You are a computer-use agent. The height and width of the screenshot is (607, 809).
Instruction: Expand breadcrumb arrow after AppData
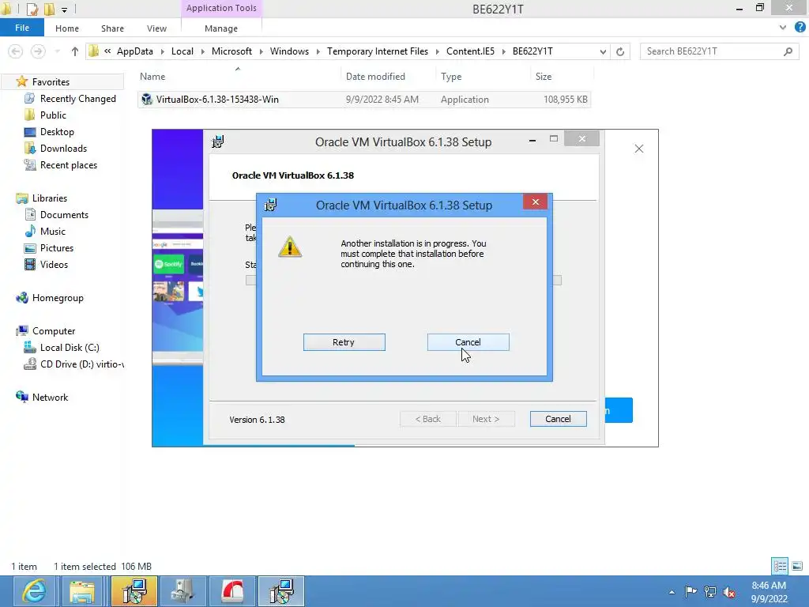click(163, 51)
